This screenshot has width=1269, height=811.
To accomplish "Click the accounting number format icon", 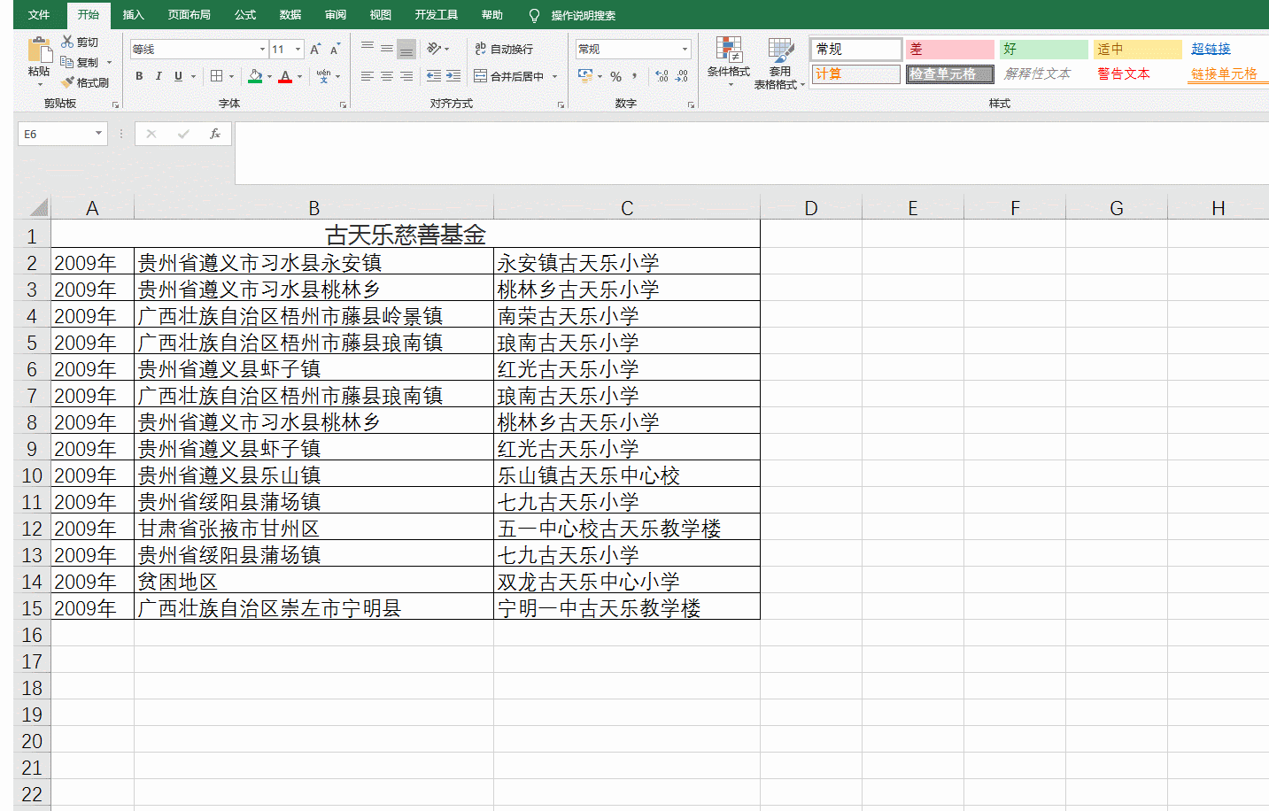I will pyautogui.click(x=585, y=76).
